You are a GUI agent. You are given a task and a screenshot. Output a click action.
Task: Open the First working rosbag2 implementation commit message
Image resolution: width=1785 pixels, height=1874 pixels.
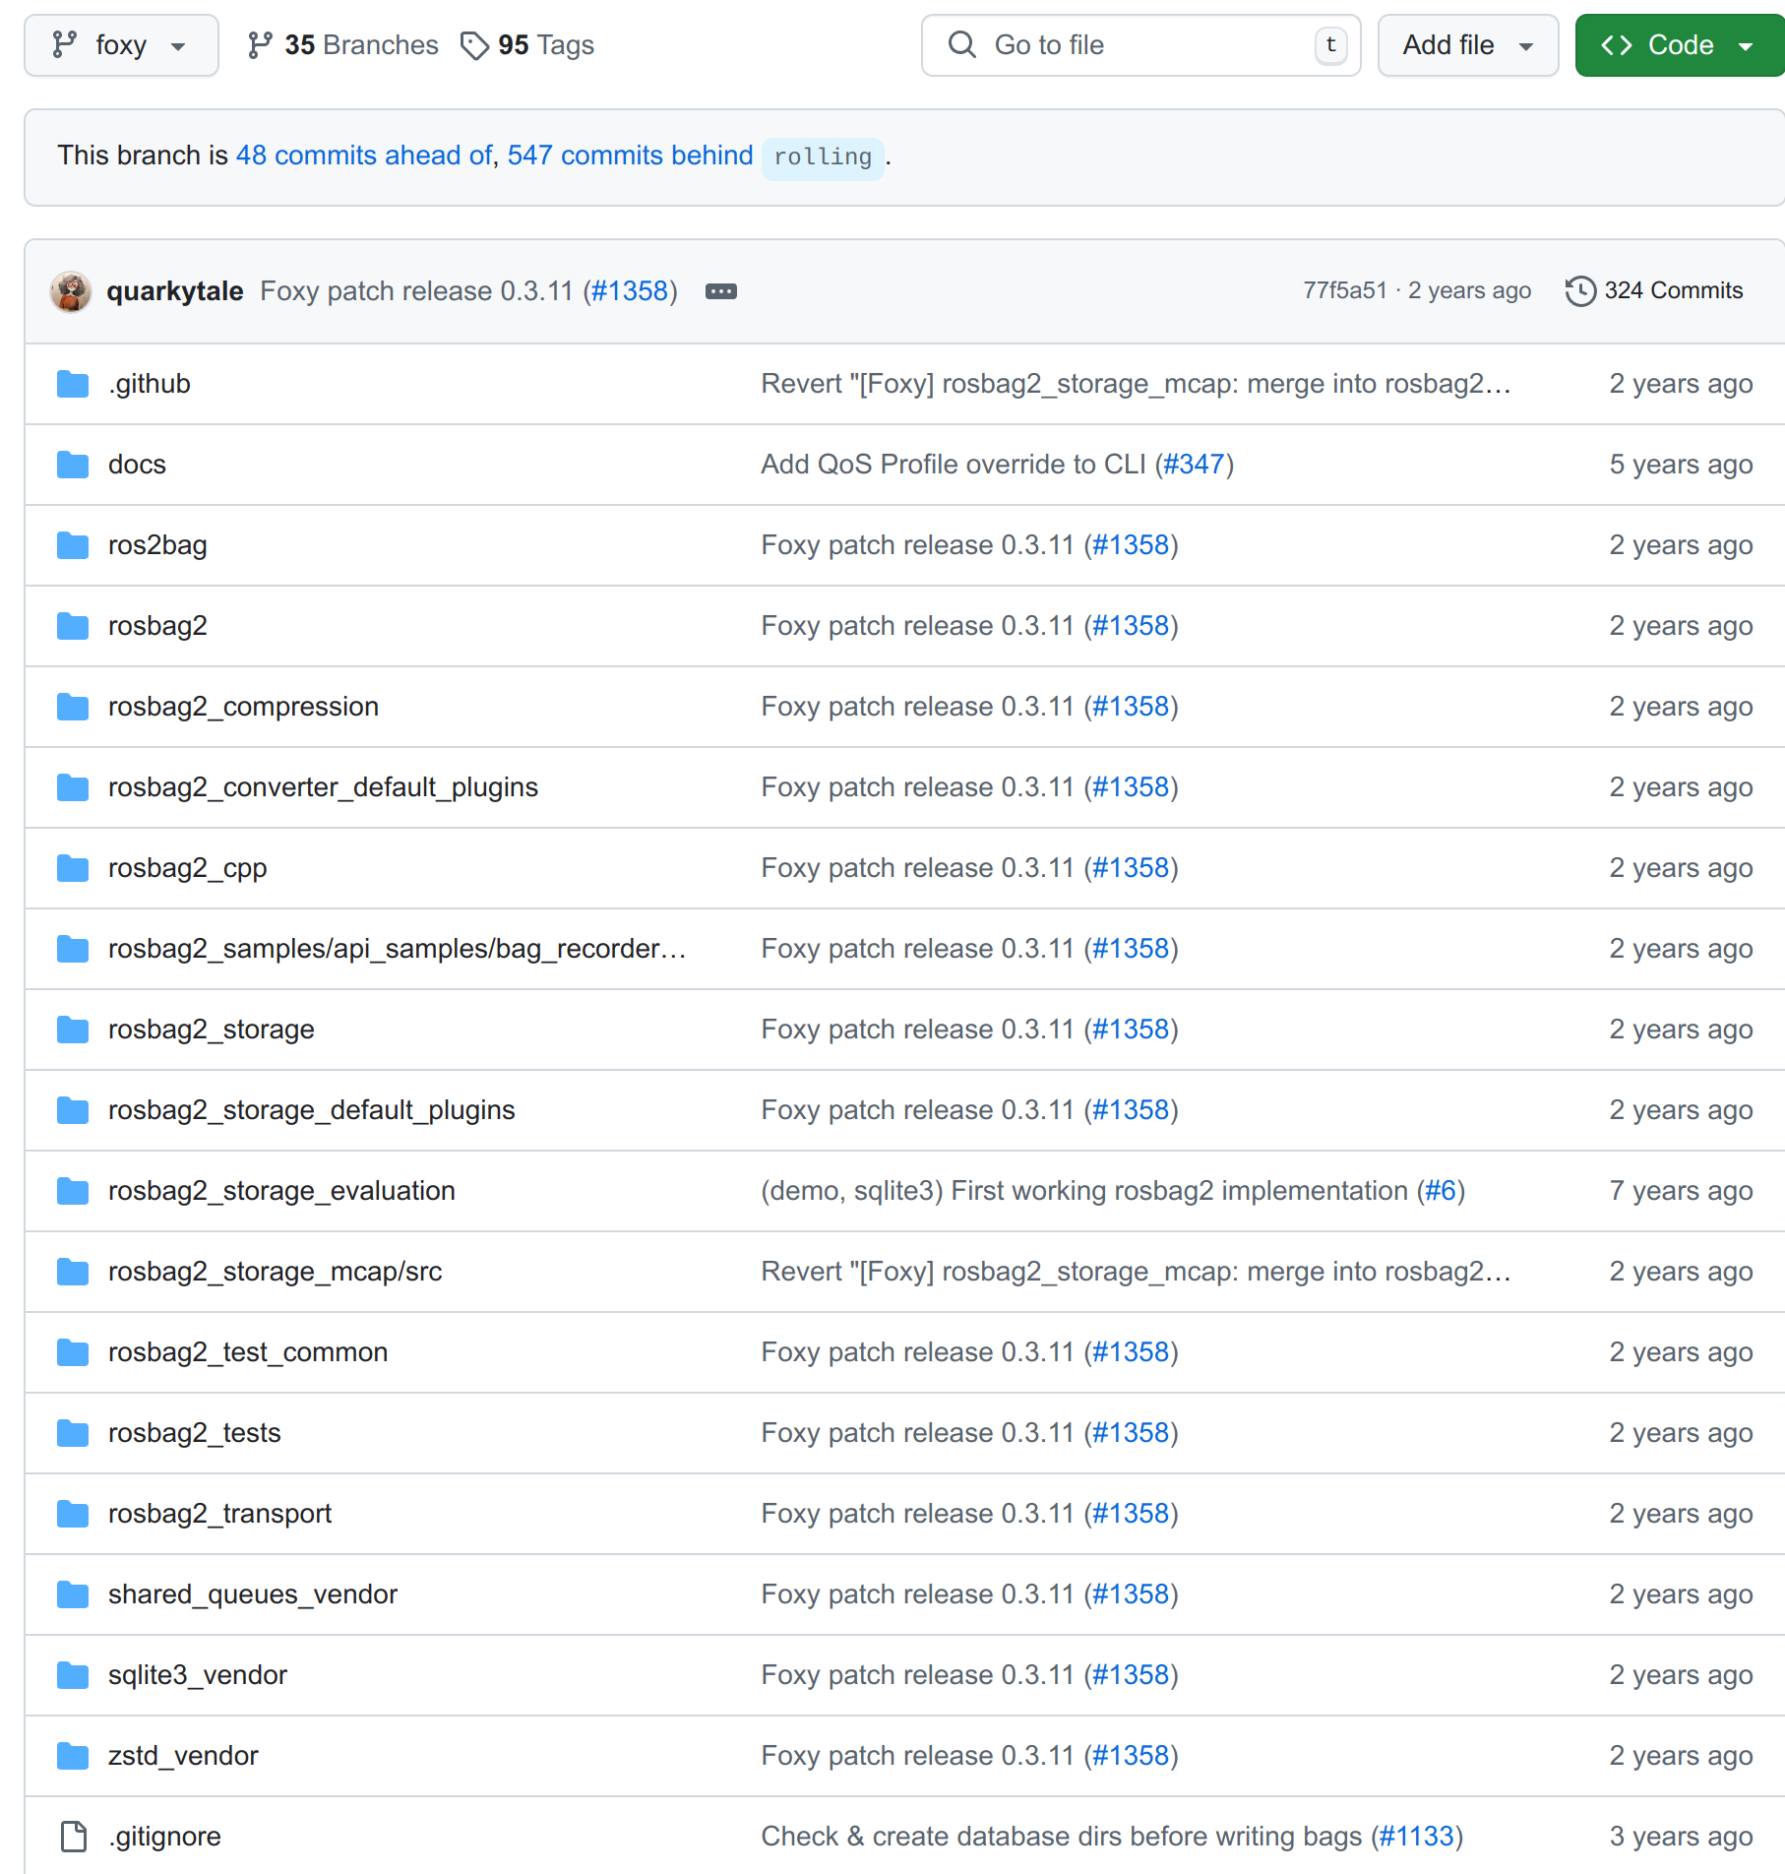tap(1084, 1191)
